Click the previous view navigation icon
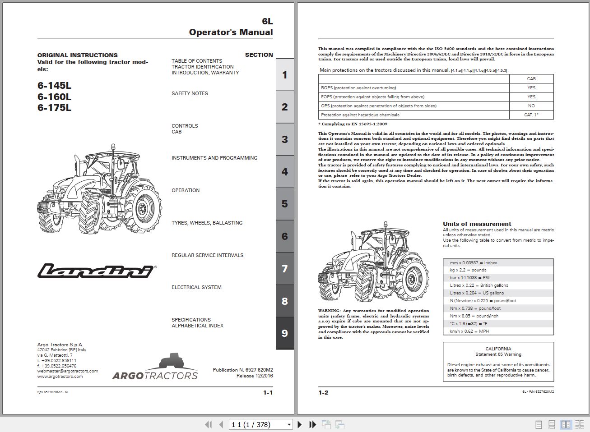This screenshot has width=590, height=432. (326, 424)
